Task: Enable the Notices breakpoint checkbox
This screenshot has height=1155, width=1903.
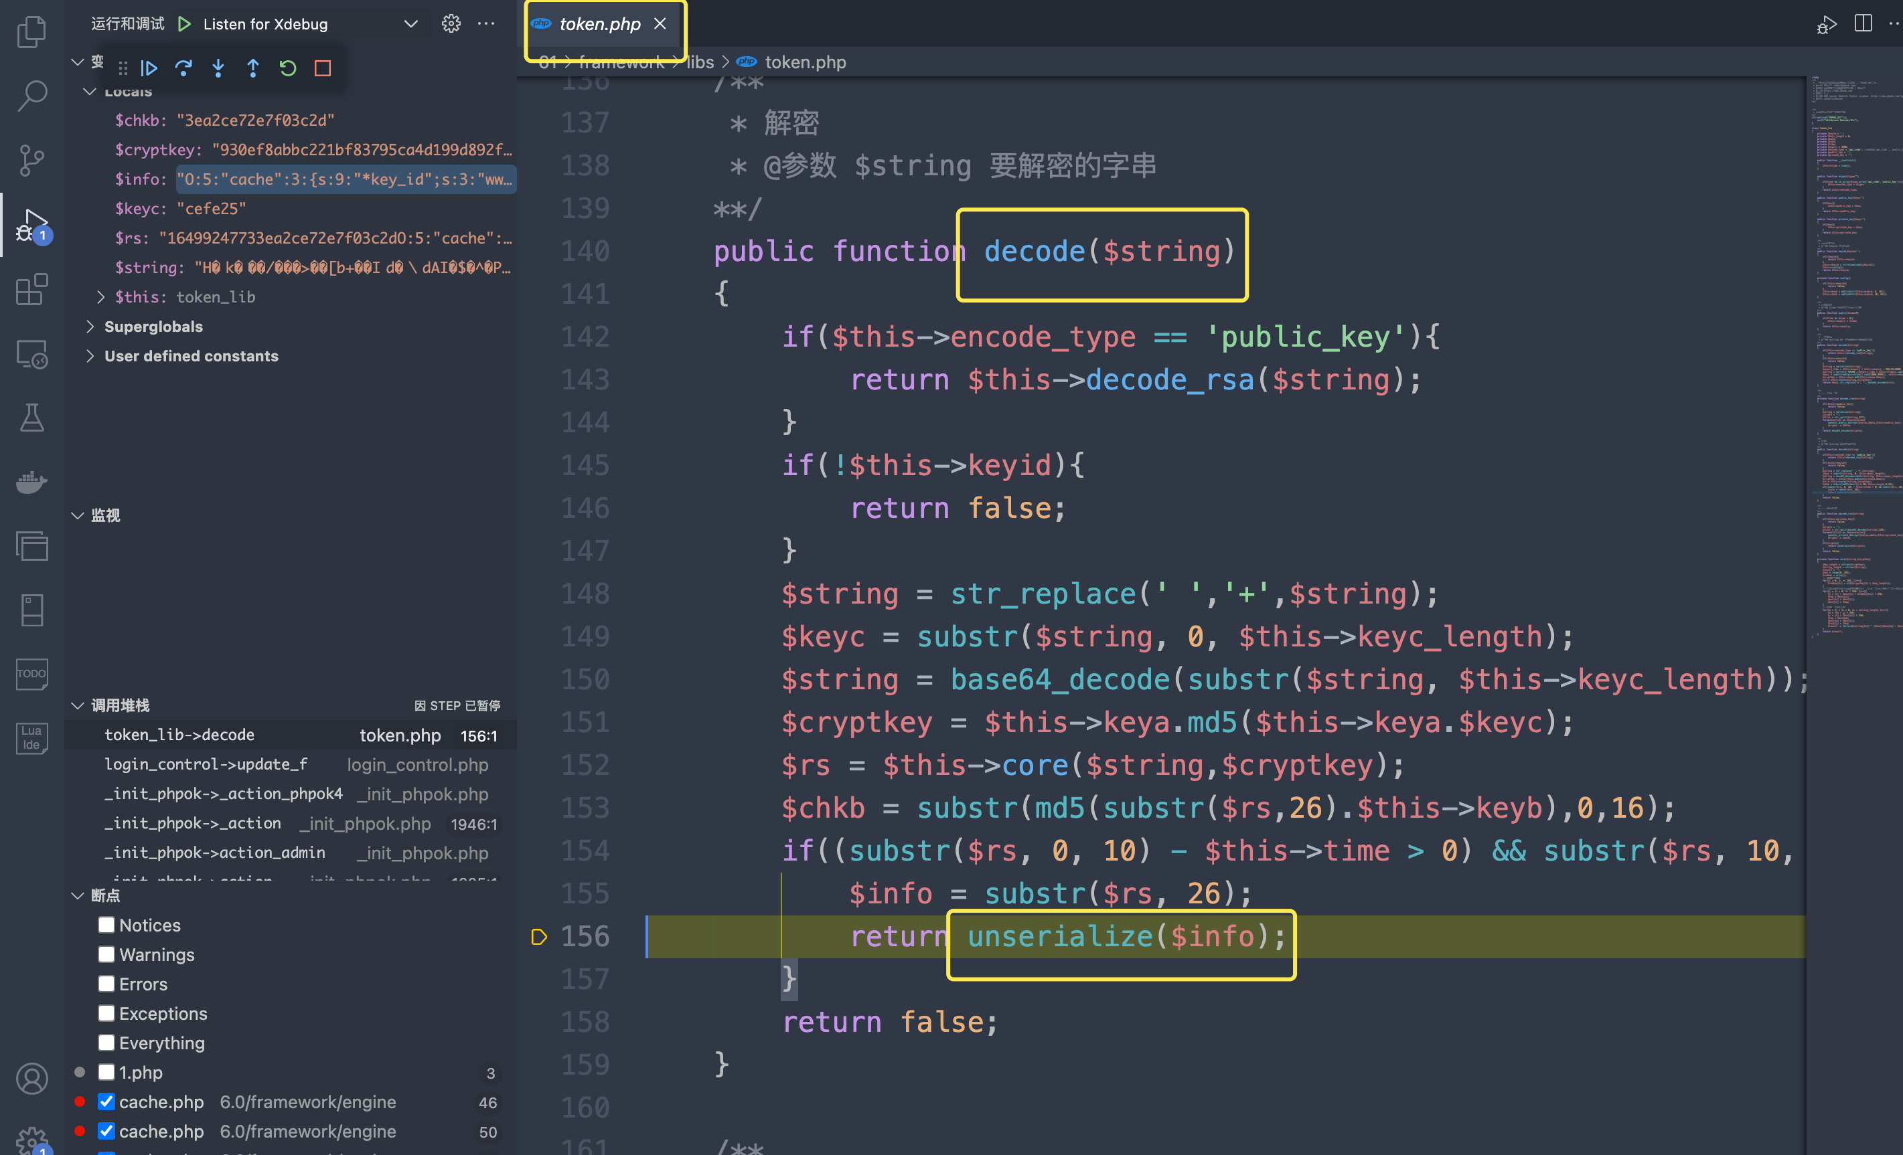Action: pos(106,924)
